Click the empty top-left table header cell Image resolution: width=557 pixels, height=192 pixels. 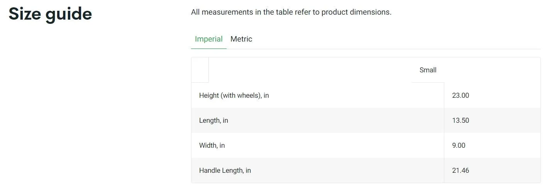click(200, 70)
